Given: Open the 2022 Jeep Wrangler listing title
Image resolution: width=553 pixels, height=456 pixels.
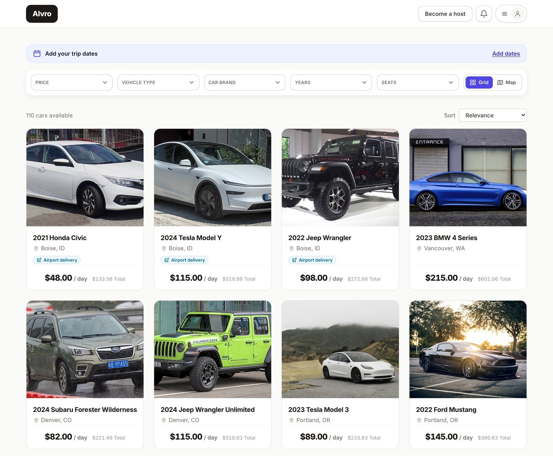Looking at the screenshot, I should pos(320,238).
